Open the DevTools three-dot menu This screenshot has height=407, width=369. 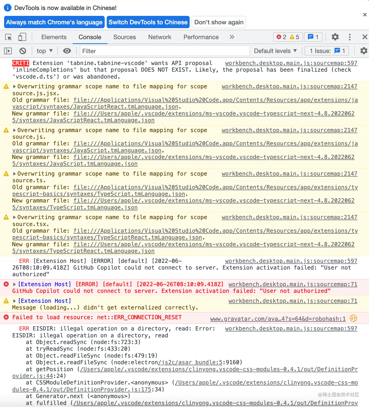point(350,37)
